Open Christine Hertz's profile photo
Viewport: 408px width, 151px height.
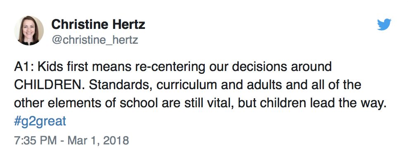tap(29, 31)
